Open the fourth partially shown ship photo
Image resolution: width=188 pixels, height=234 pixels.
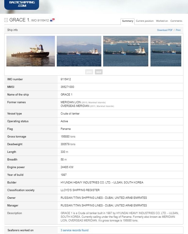click(x=166, y=51)
